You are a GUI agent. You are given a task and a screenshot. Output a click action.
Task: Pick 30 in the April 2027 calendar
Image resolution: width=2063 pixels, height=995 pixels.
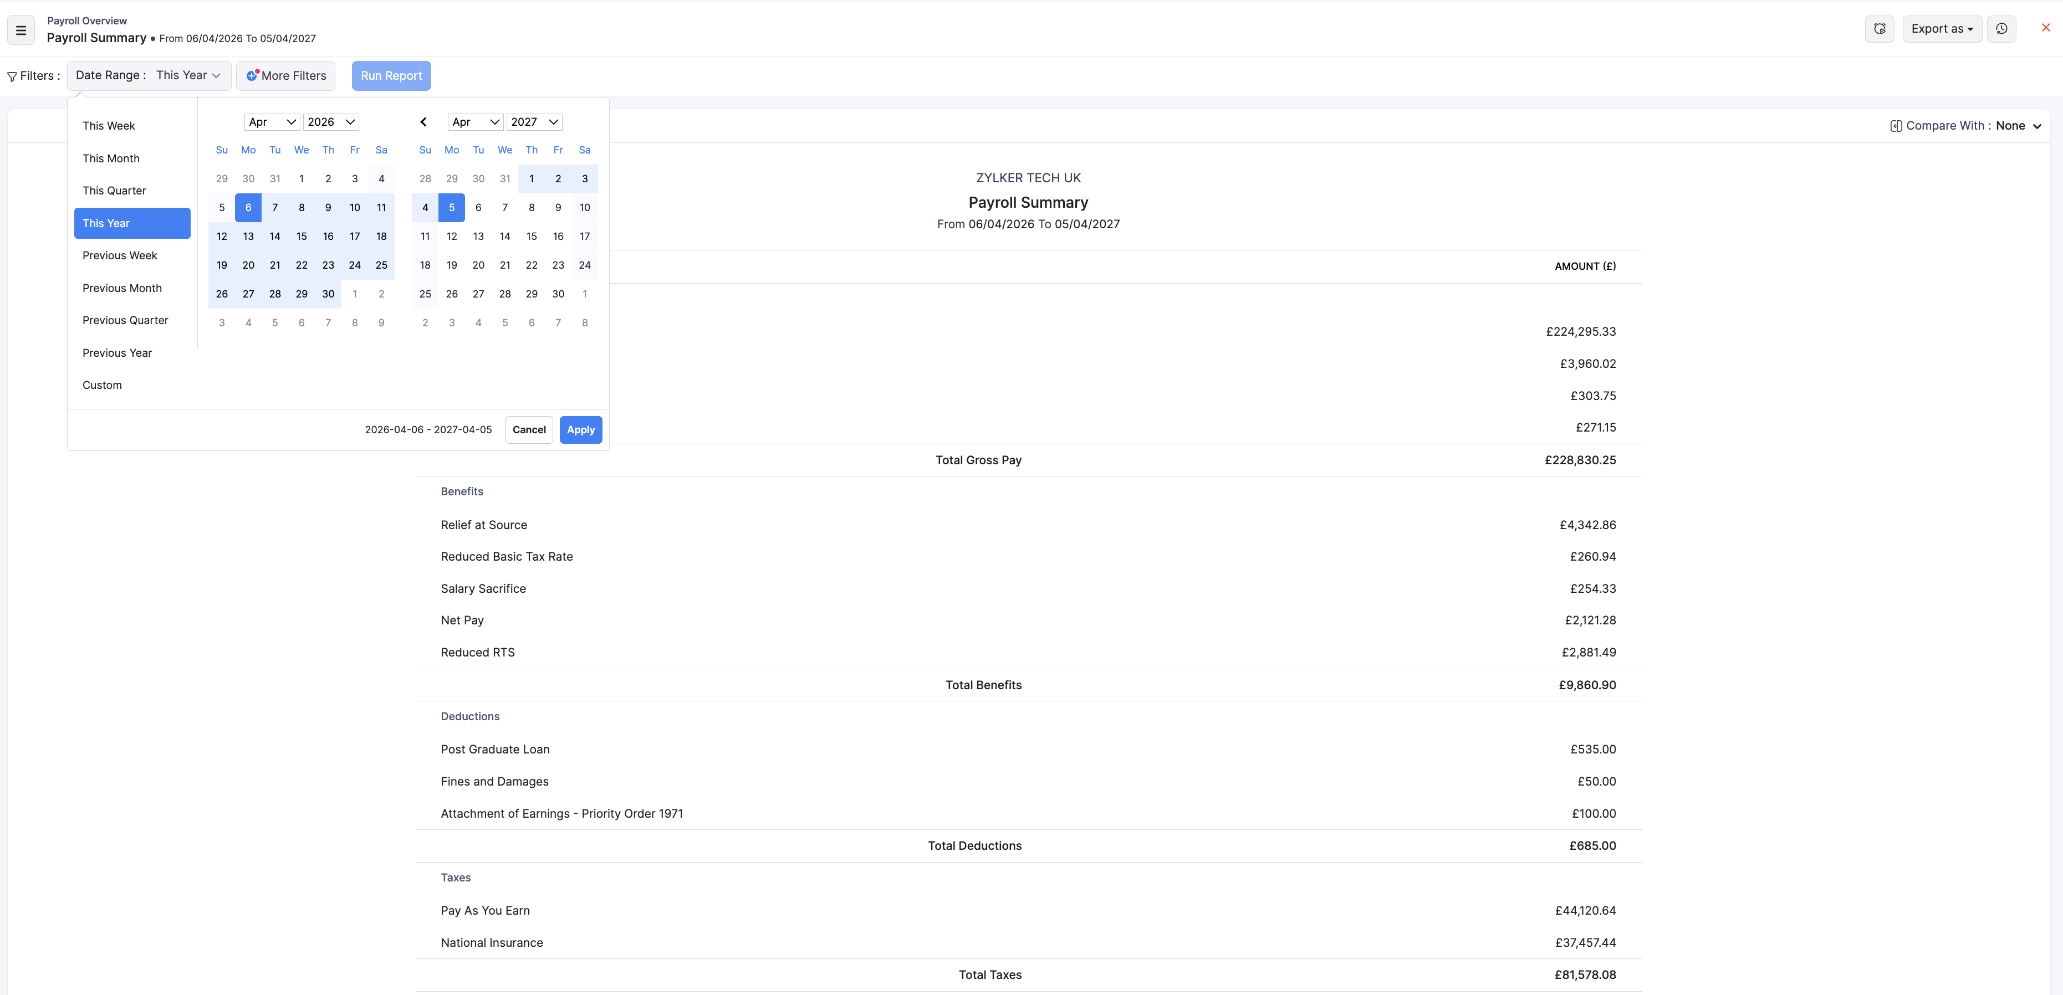click(x=558, y=294)
